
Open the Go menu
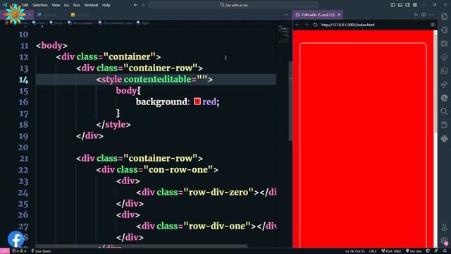pyautogui.click(x=66, y=5)
